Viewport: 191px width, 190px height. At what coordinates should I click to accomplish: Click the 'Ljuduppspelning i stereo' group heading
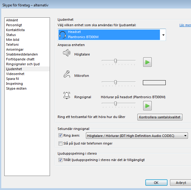[x=77, y=153]
